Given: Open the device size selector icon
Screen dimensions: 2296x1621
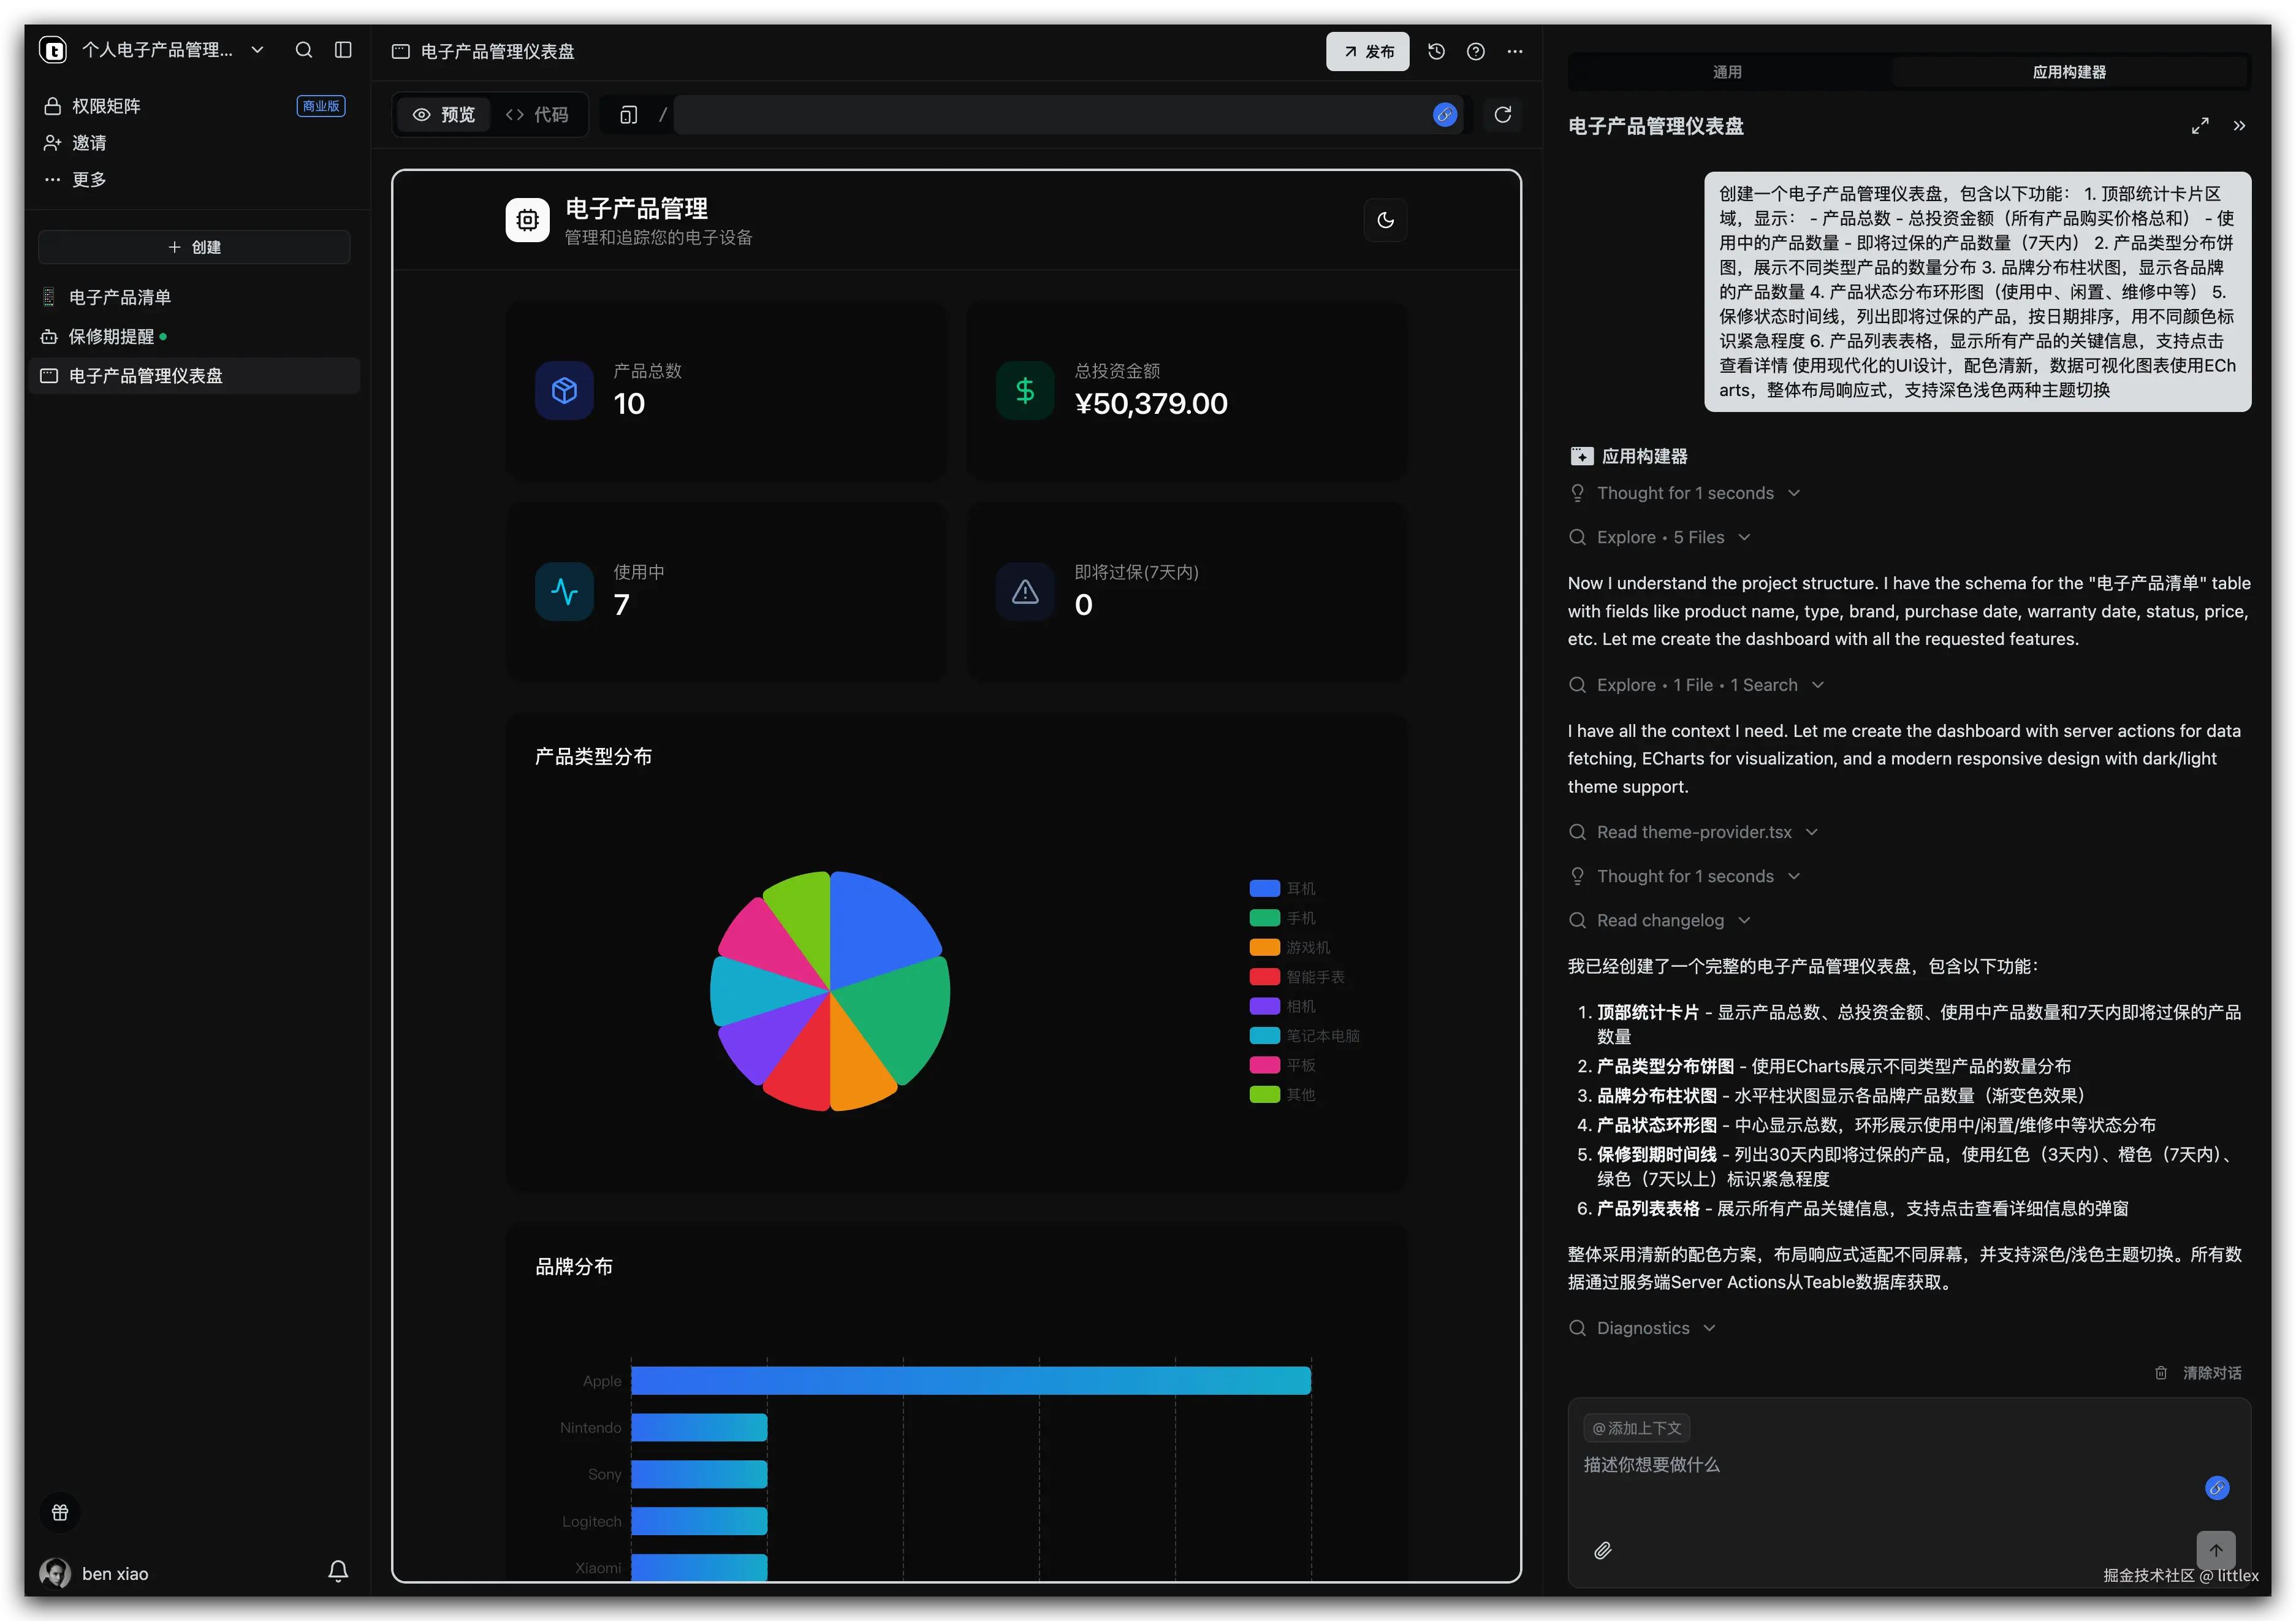Looking at the screenshot, I should (x=628, y=115).
